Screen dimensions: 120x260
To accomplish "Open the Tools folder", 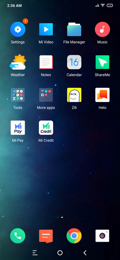I will pos(18,95).
